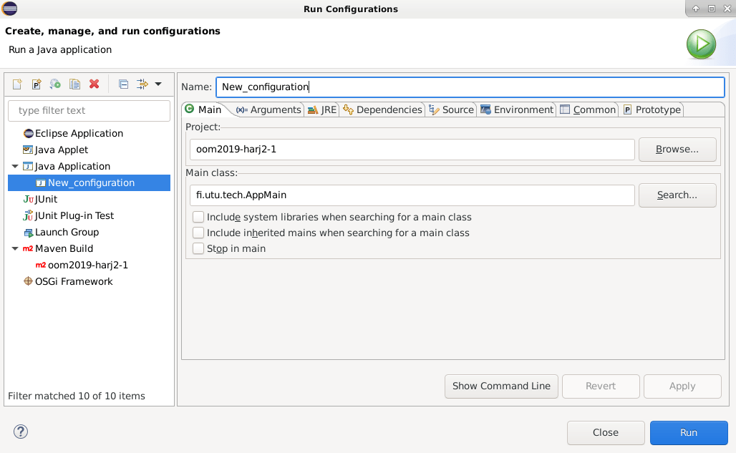
Task: Click Show Command Line button
Action: pos(501,386)
